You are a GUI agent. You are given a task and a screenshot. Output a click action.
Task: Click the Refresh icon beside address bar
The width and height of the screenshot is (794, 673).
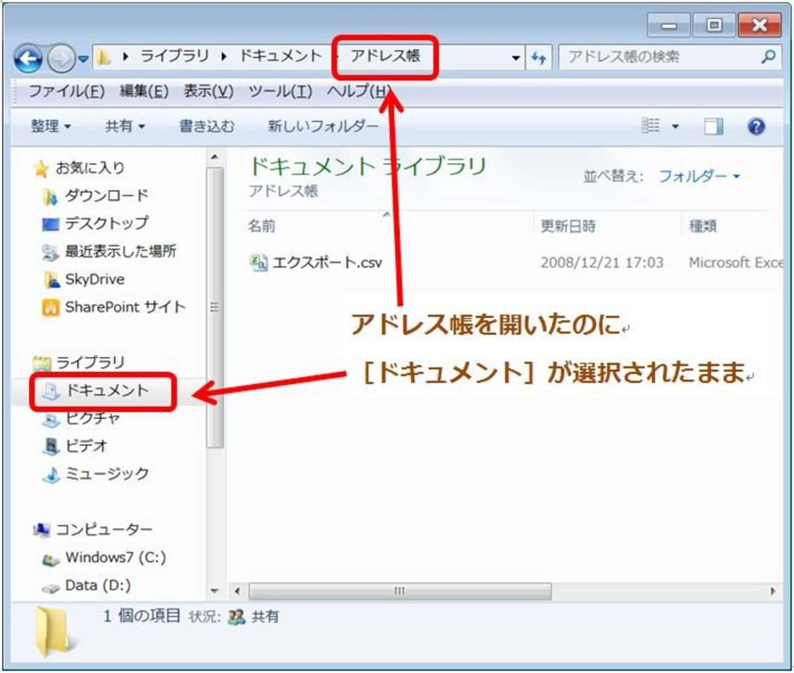click(538, 57)
